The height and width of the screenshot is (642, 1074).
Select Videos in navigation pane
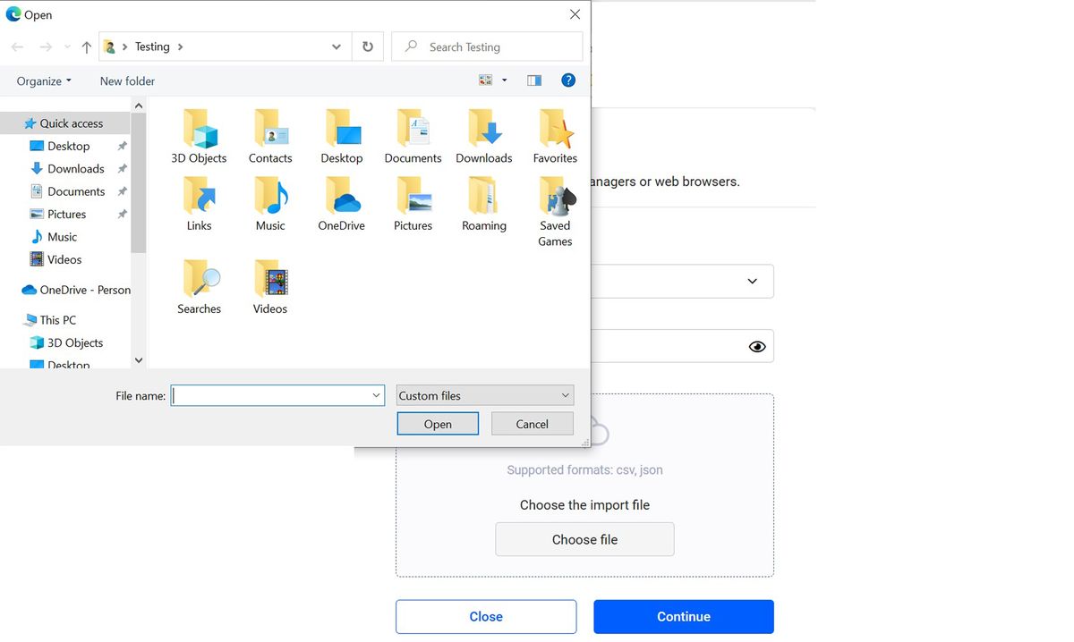tap(64, 259)
